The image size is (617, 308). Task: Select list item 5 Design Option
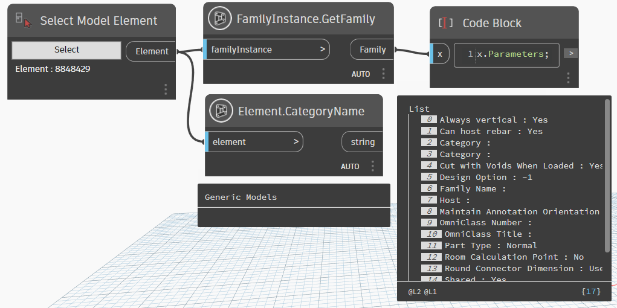click(x=477, y=177)
